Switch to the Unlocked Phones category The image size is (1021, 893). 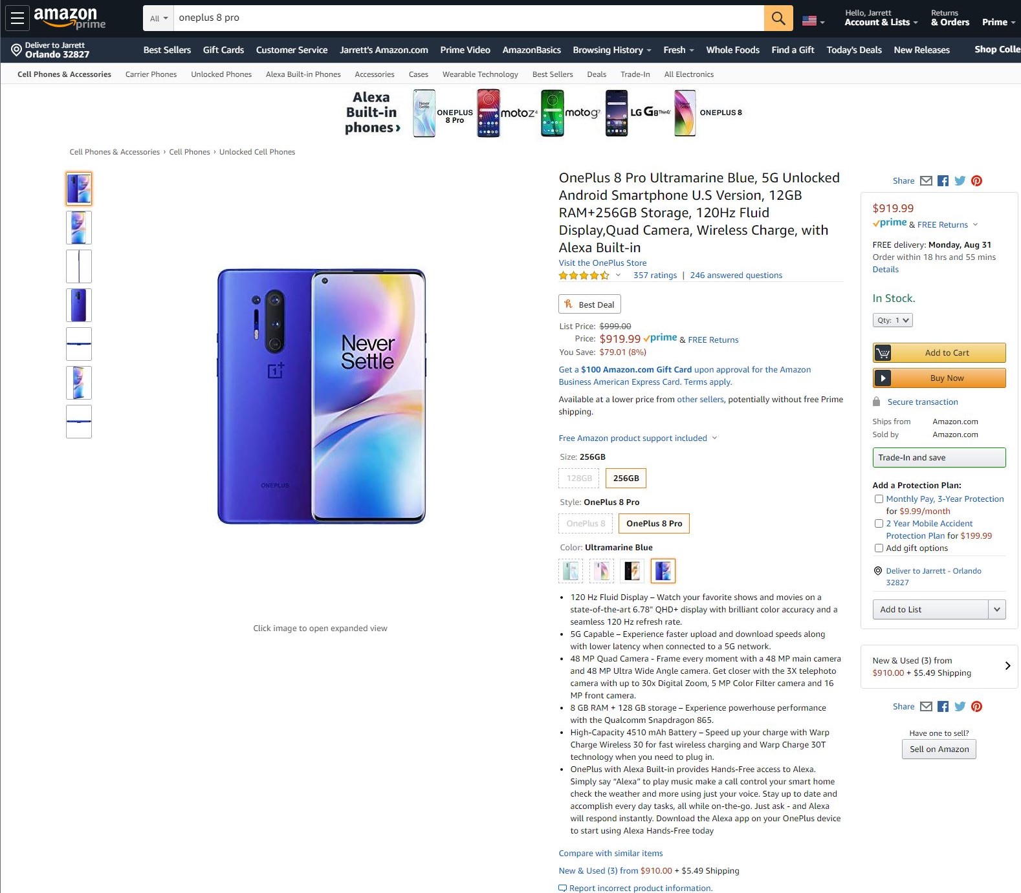click(221, 74)
